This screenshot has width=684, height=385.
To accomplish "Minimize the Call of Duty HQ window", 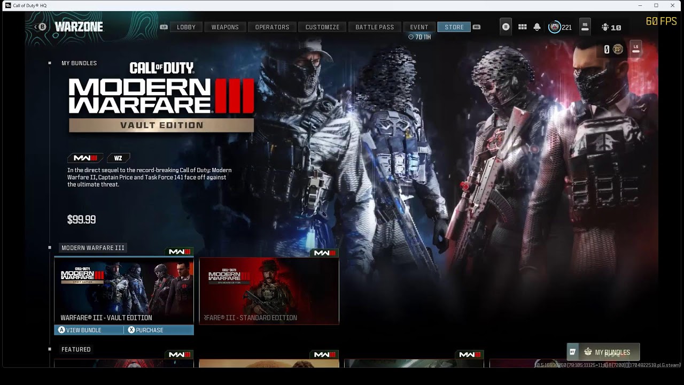I will (640, 5).
